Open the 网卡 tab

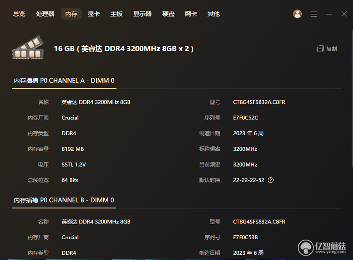coord(191,14)
